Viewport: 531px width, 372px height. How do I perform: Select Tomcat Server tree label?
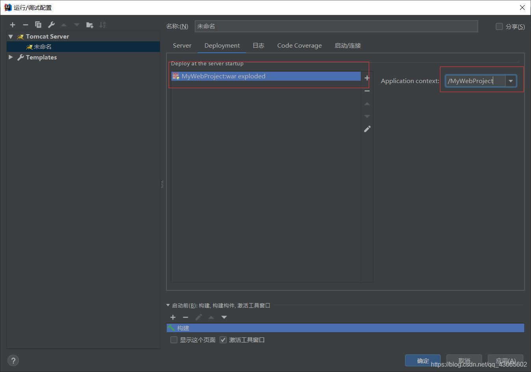pyautogui.click(x=47, y=36)
